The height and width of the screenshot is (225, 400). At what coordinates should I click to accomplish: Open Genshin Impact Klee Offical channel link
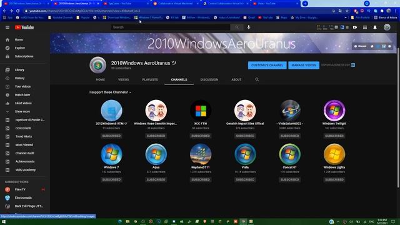click(x=245, y=124)
